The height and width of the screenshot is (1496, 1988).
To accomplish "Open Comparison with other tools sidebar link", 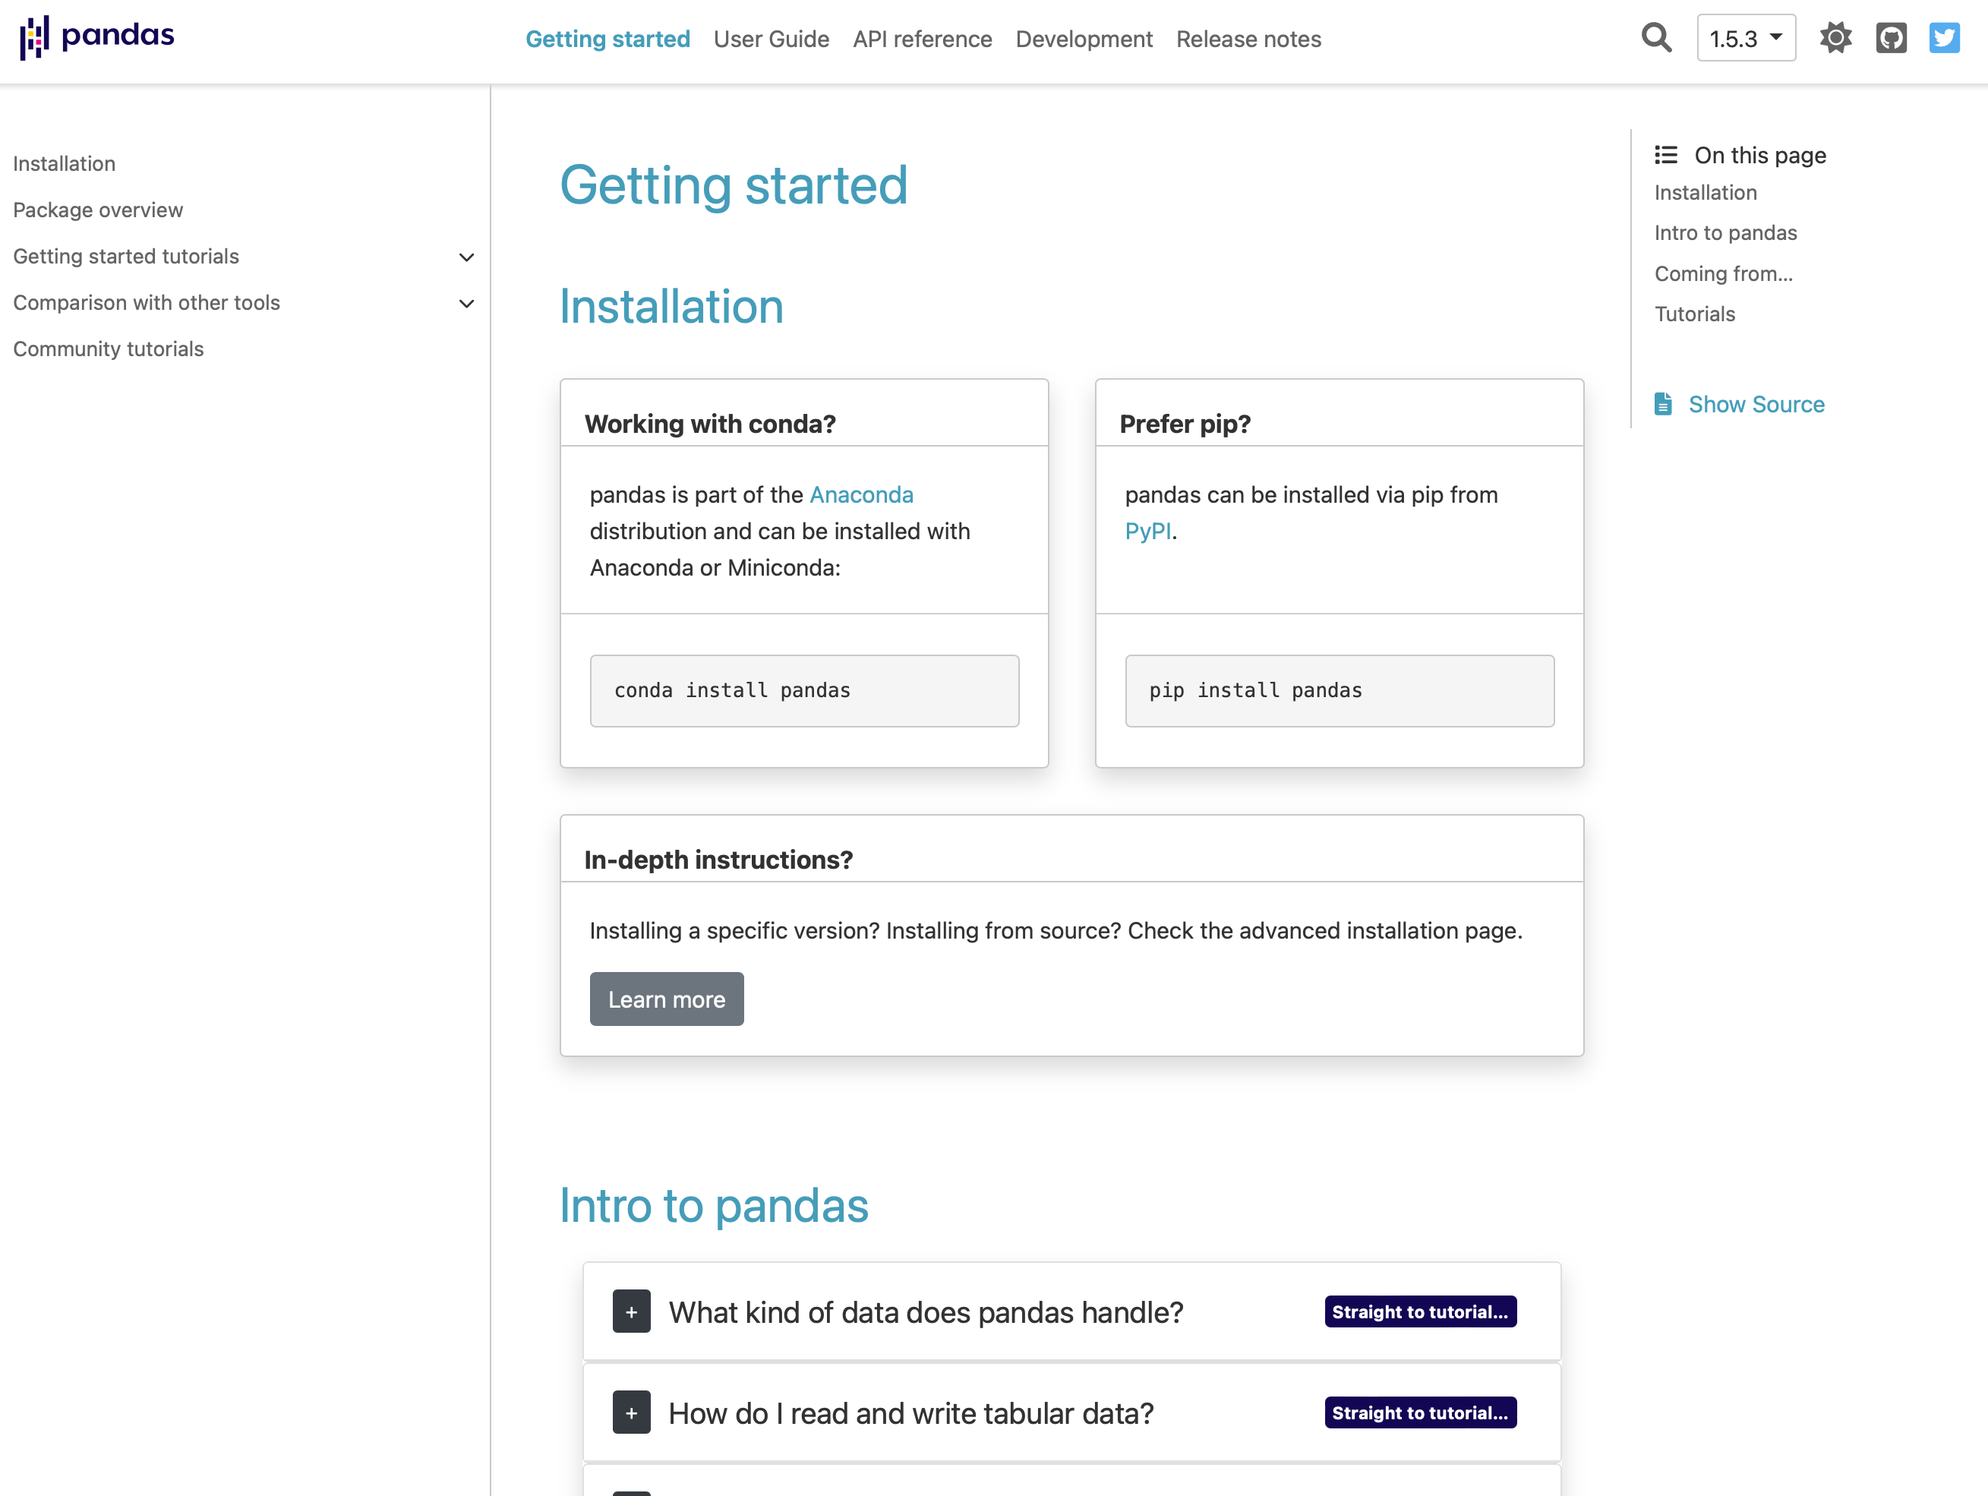I will pos(147,303).
